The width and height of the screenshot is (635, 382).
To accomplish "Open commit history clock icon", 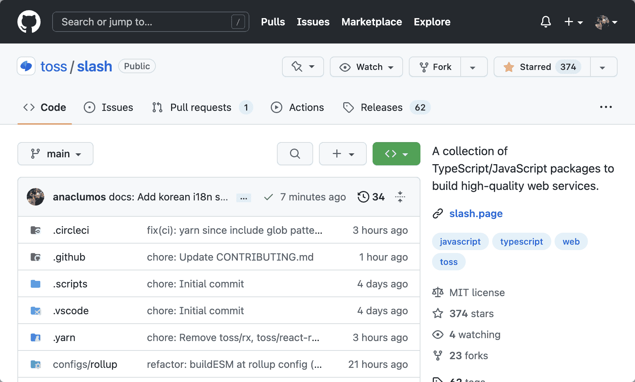I will [363, 197].
